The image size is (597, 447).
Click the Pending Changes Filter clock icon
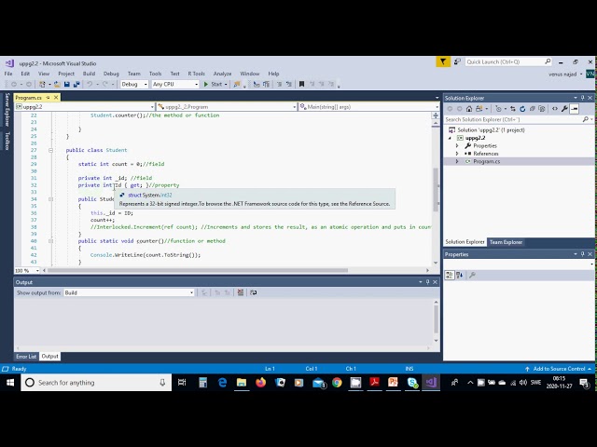(x=498, y=109)
